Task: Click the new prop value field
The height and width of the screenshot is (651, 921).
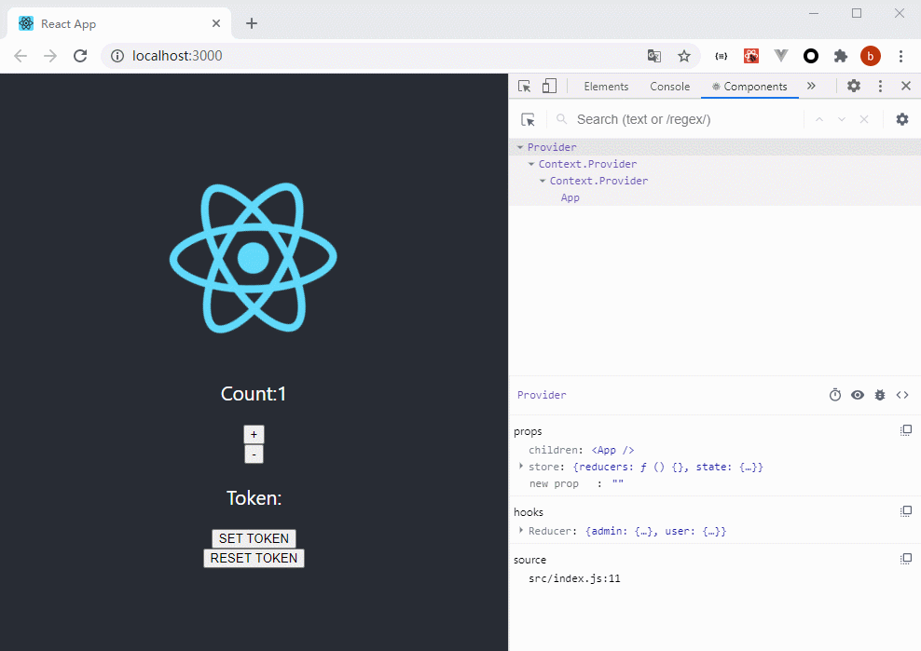Action: pos(618,483)
